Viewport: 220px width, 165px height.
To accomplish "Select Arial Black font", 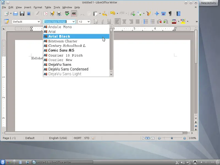I will point(76,36).
